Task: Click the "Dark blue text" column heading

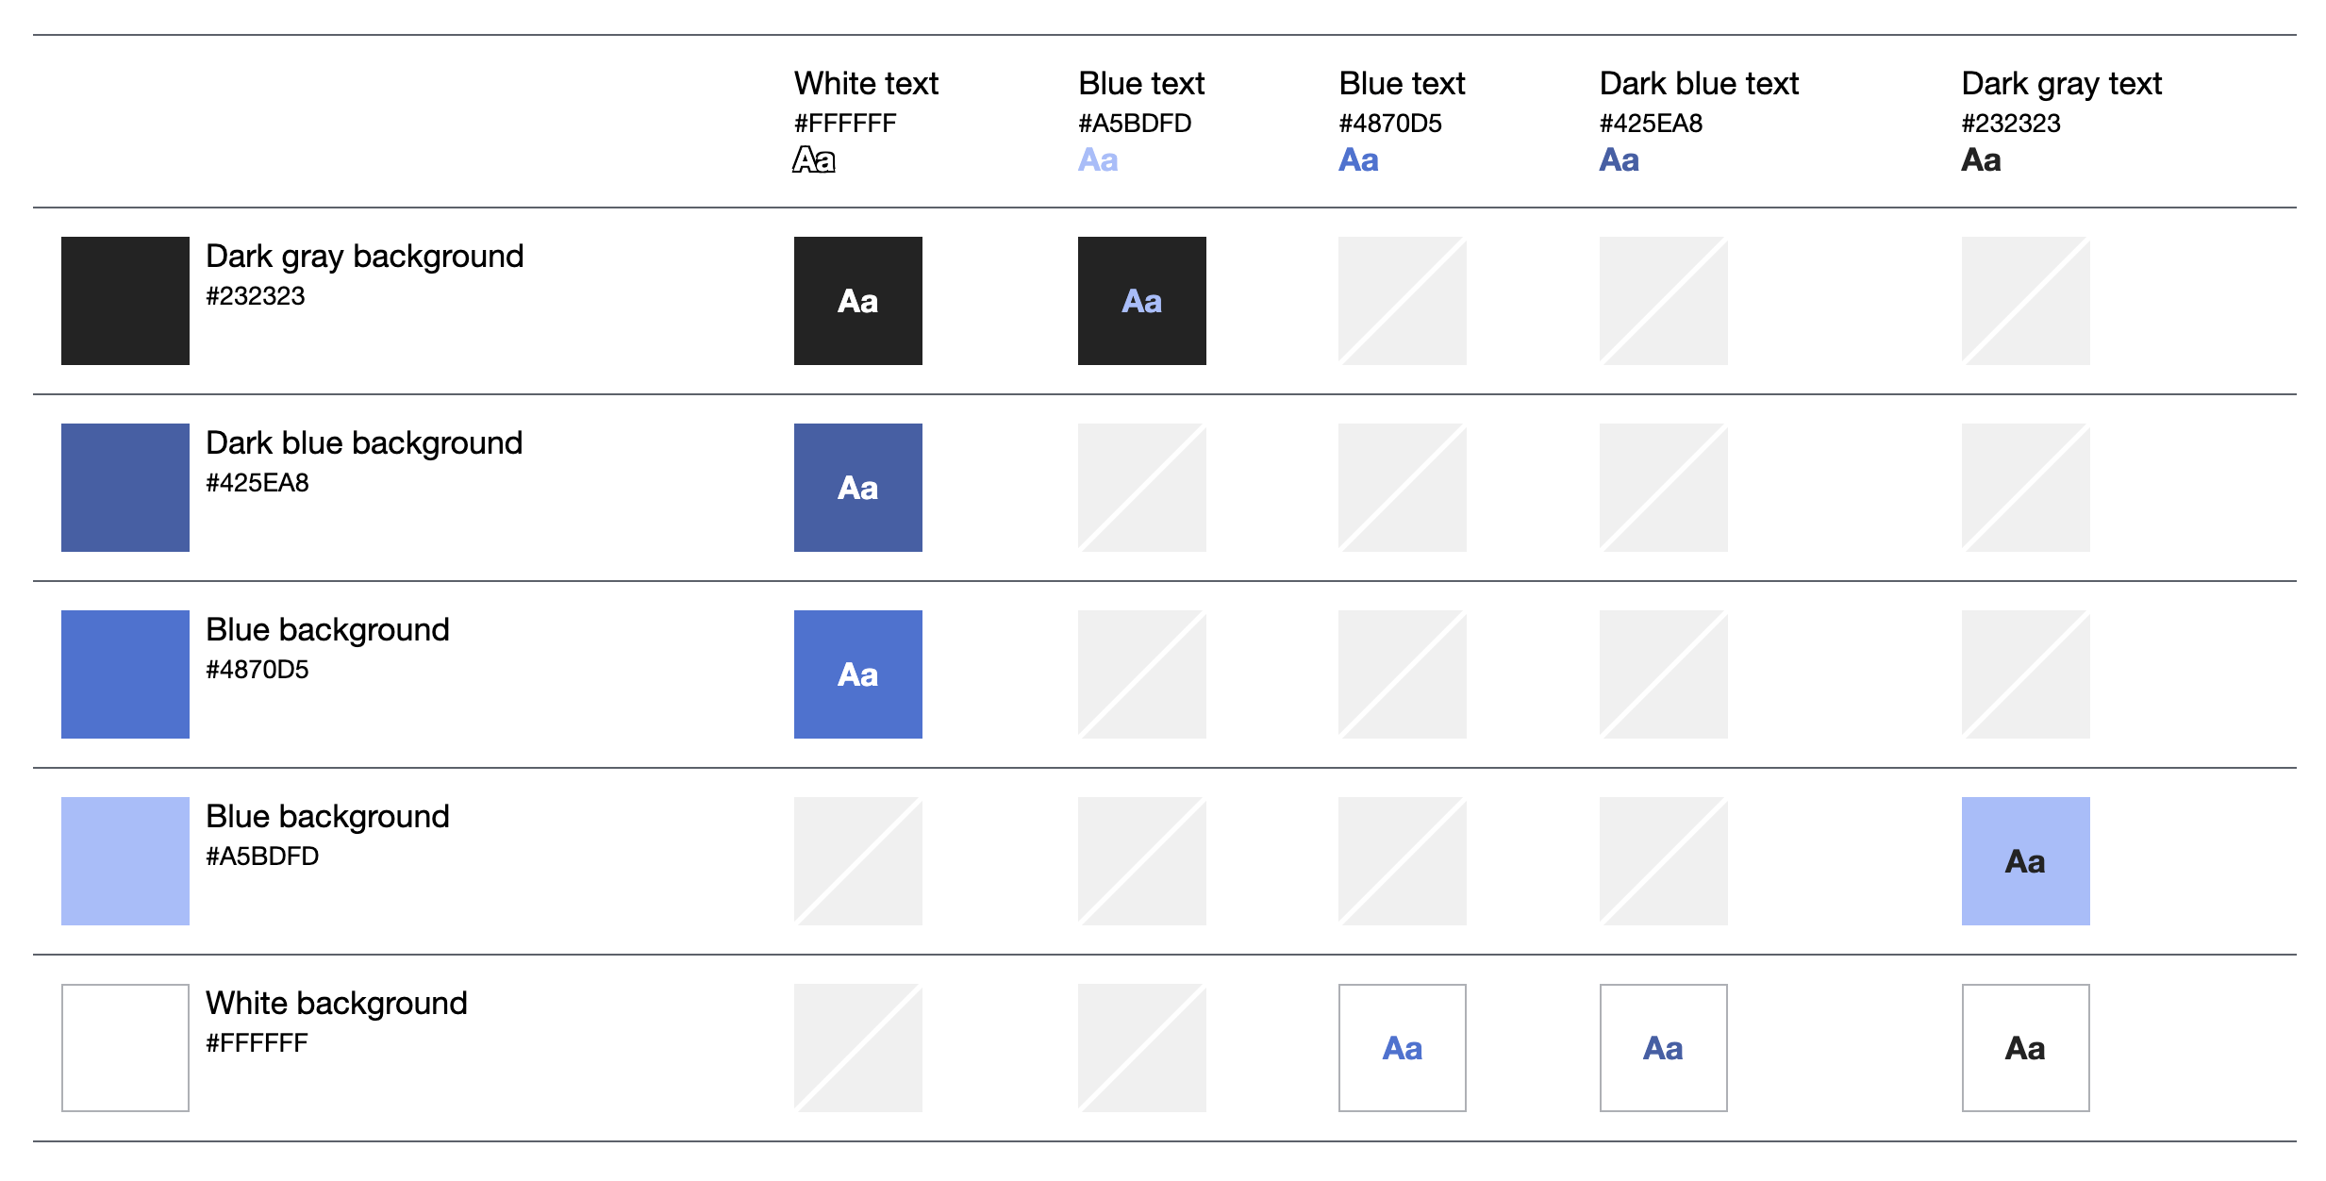Action: (1699, 84)
